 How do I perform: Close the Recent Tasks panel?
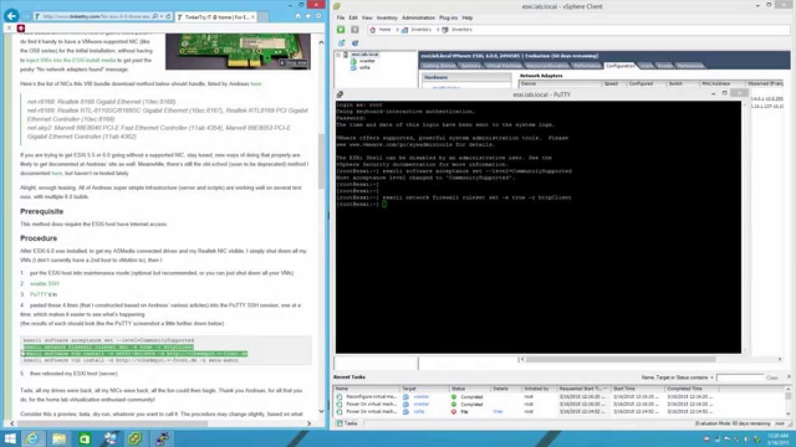[x=790, y=377]
